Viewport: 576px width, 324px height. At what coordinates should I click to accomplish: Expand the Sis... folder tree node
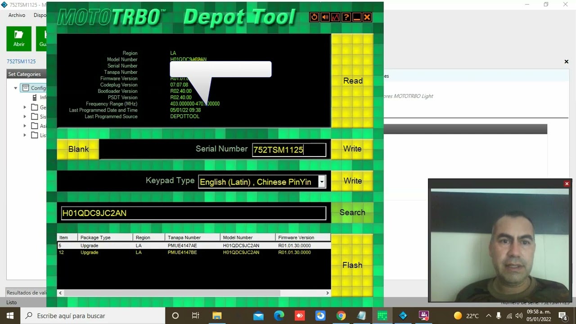(x=25, y=117)
